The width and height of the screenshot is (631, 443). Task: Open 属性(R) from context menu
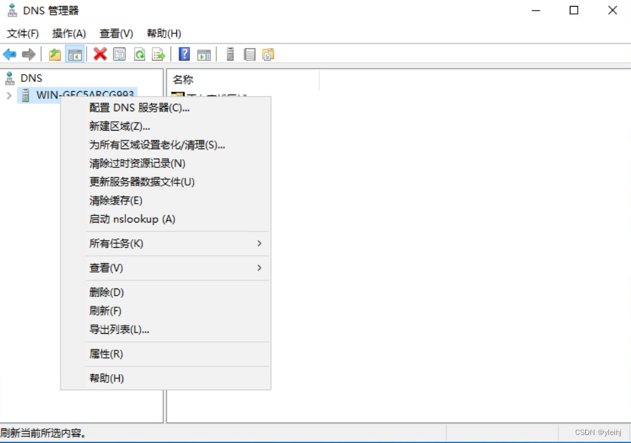pos(166,354)
